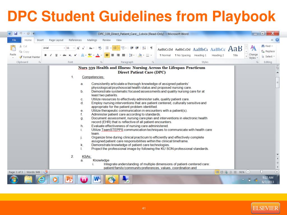
Task: Grow the font size
Action: coord(78,48)
